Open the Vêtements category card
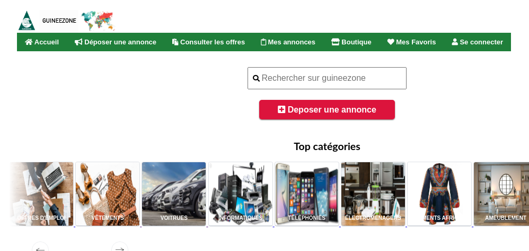 [108, 194]
